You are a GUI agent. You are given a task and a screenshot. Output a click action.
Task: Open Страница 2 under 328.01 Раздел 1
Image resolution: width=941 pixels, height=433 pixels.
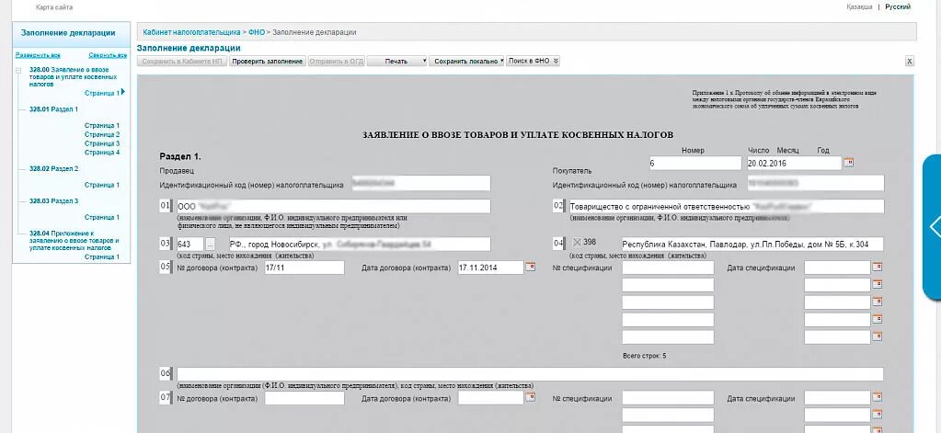[x=102, y=134]
